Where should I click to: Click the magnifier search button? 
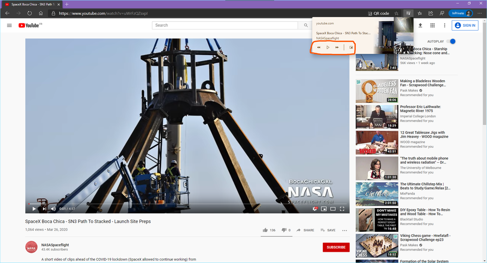pyautogui.click(x=306, y=25)
